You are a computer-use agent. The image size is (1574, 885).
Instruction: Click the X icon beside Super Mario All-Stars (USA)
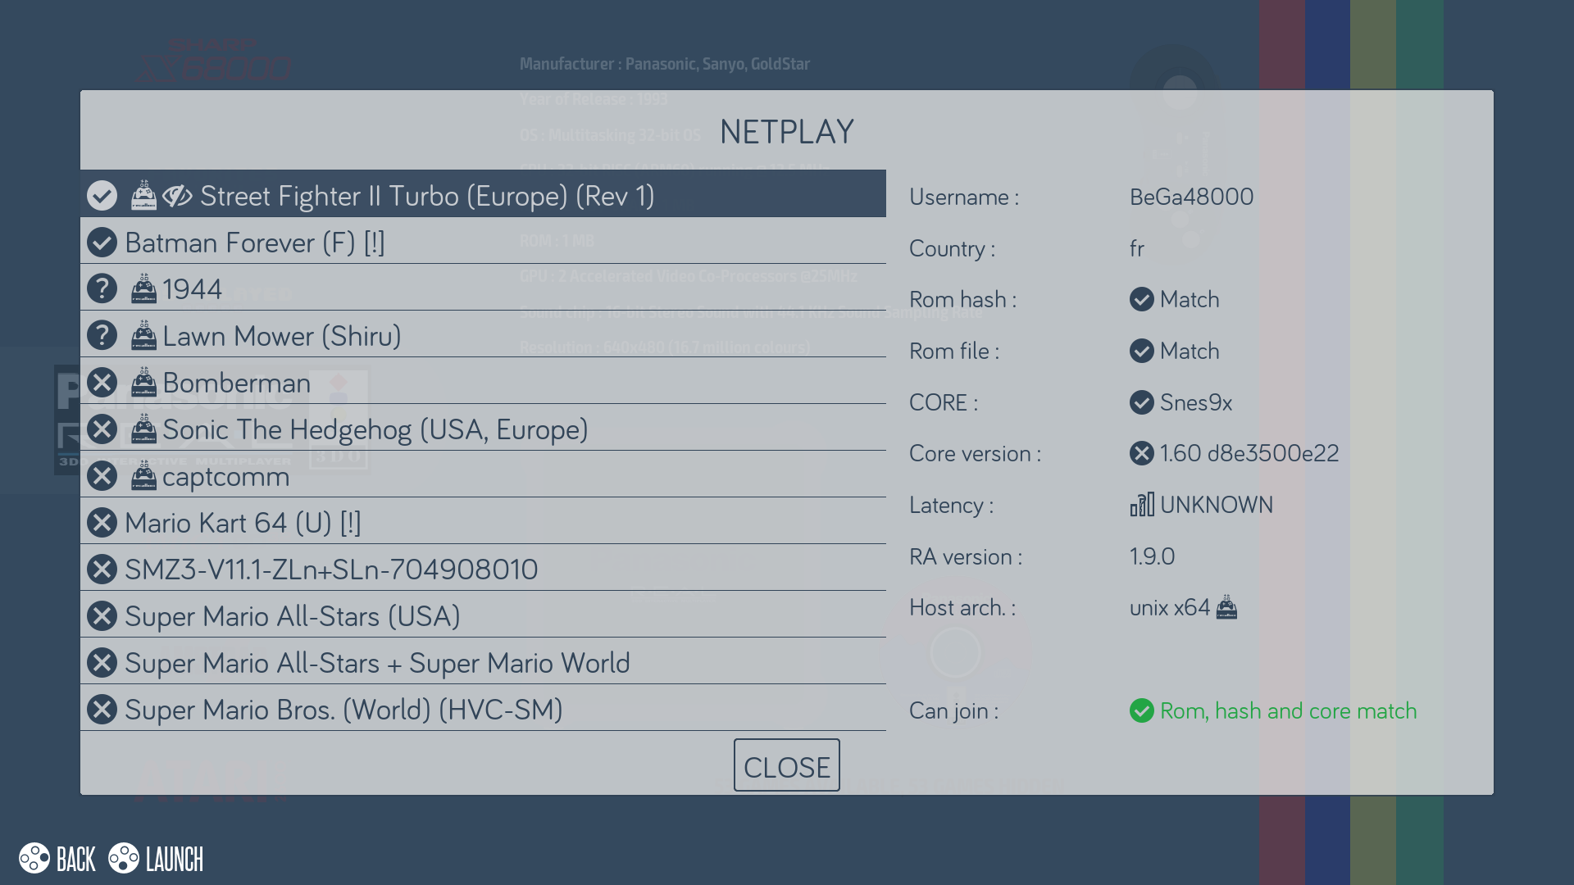coord(102,616)
